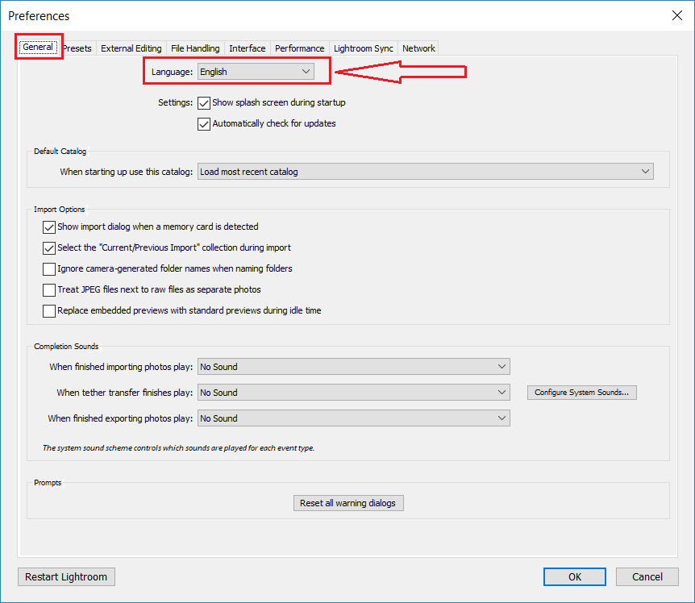Uncheck Automatically check for updates
695x603 pixels.
coord(204,124)
